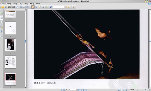Click the thumbnail panel scroll up arrow
The image size is (151, 91).
(x=25, y=12)
